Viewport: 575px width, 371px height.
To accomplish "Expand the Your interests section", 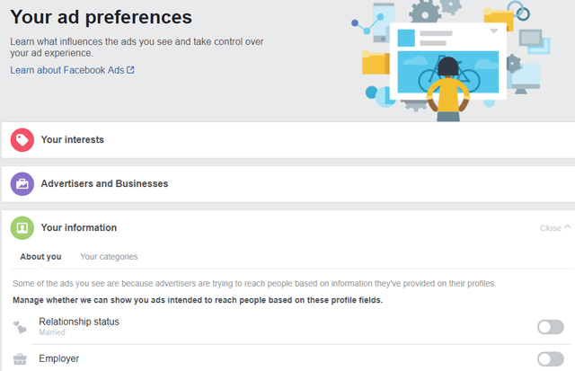I will coord(288,140).
